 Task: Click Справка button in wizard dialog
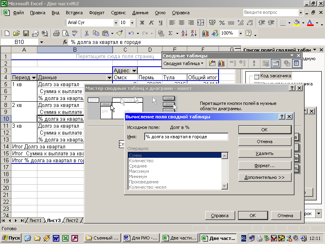point(220,216)
